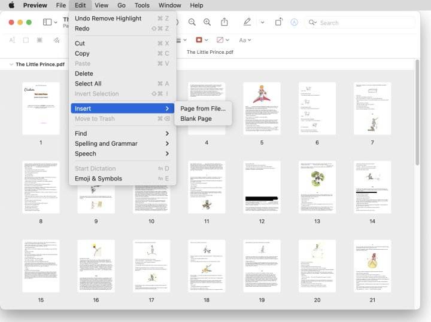Choose Copy from Edit menu

click(122, 54)
